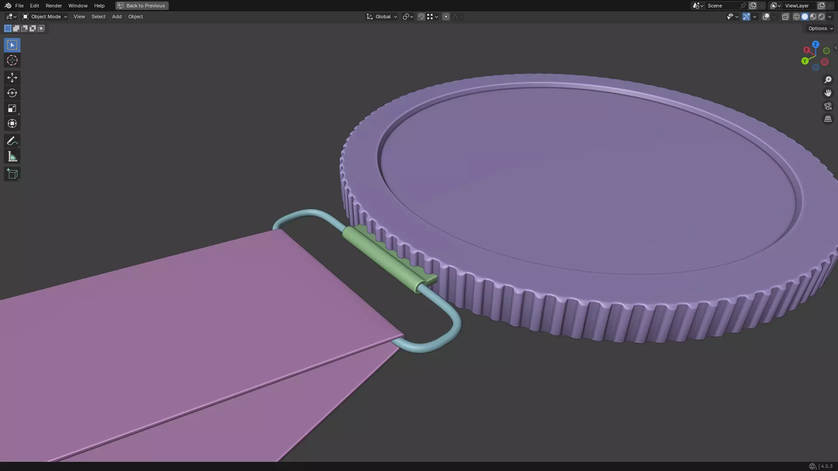Open the Add menu

(117, 17)
